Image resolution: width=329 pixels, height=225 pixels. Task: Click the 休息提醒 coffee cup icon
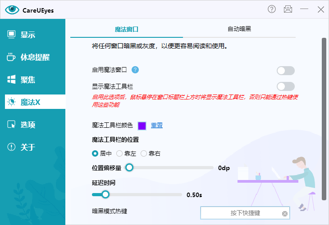coord(12,57)
